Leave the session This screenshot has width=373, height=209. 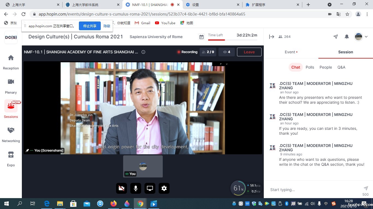(249, 52)
